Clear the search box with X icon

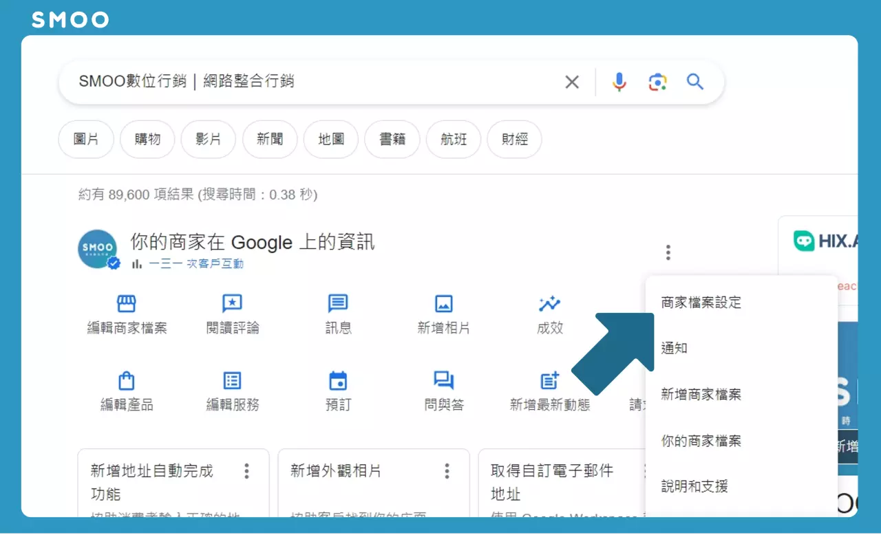point(572,83)
